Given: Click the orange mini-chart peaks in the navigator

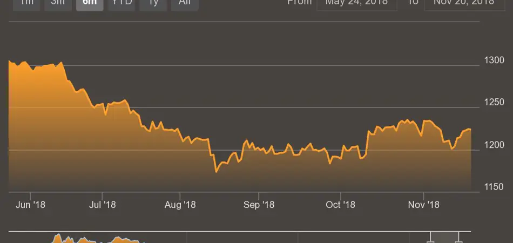Looking at the screenshot, I should tap(59, 238).
